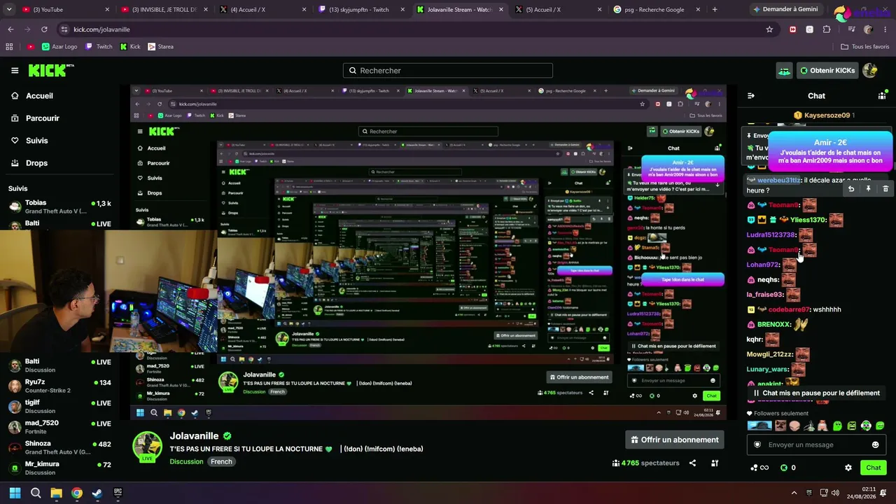Send message with the Chat button
Viewport: 896px width, 504px height.
874,468
